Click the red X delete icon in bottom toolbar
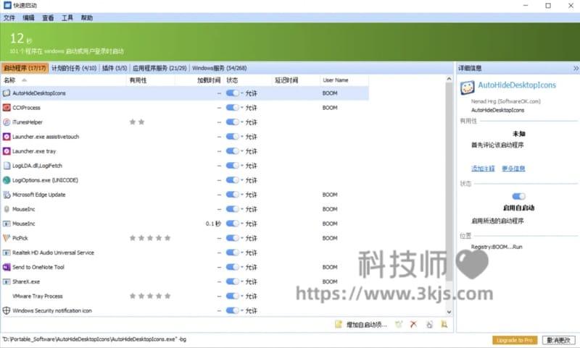Image resolution: width=580 pixels, height=348 pixels. coord(413,324)
